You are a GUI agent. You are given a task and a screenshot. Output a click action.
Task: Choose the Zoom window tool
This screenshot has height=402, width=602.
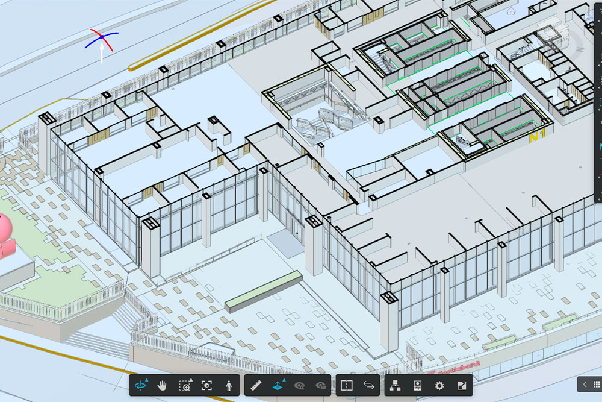185,386
